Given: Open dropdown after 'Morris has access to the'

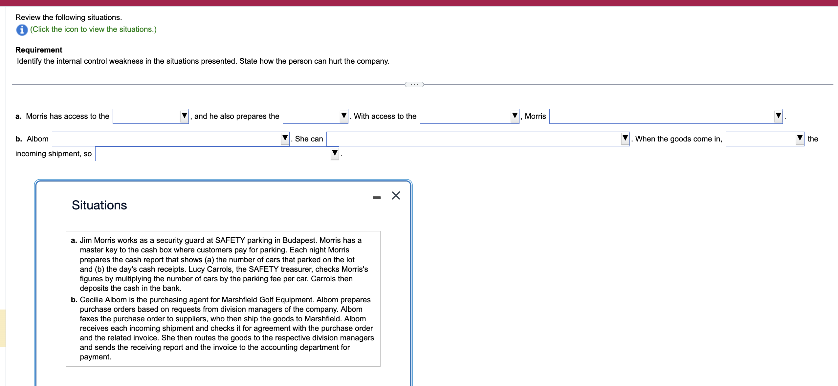Looking at the screenshot, I should pos(150,116).
